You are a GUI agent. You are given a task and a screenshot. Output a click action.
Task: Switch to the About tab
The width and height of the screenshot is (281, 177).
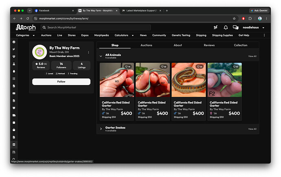(x=178, y=45)
